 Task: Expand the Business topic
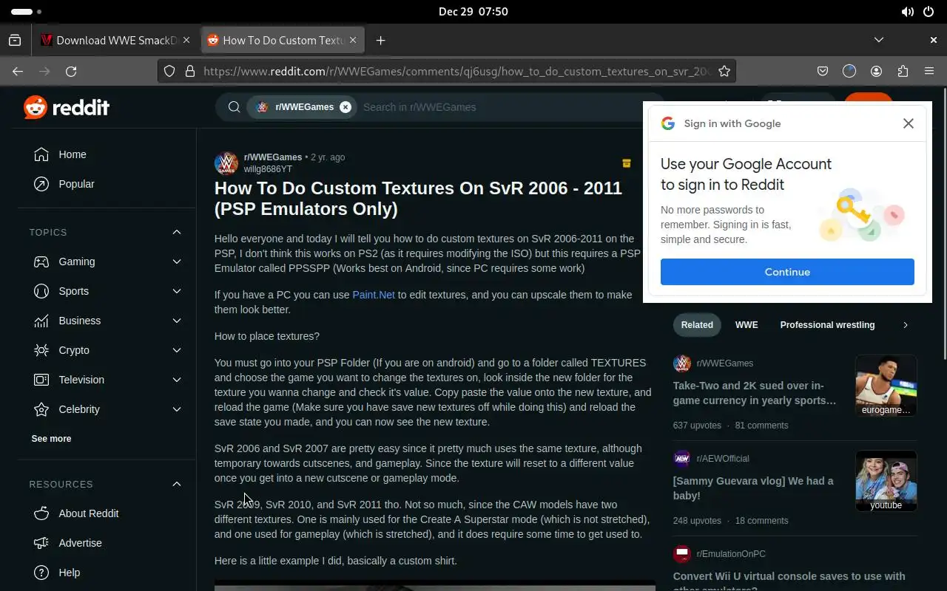(177, 321)
